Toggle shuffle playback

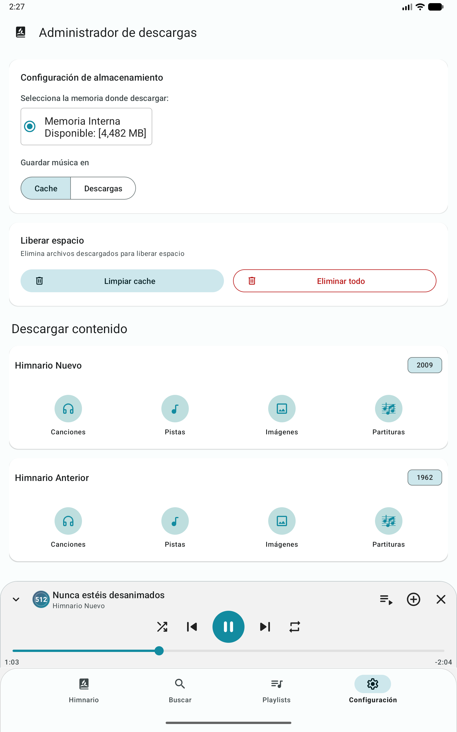162,627
